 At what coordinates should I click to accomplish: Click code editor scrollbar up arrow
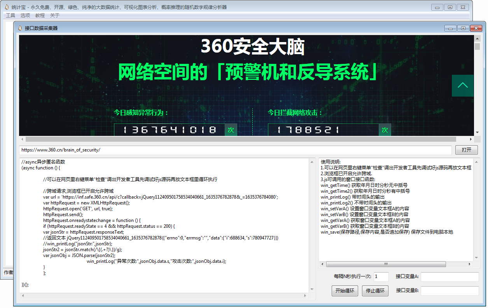[x=312, y=161]
